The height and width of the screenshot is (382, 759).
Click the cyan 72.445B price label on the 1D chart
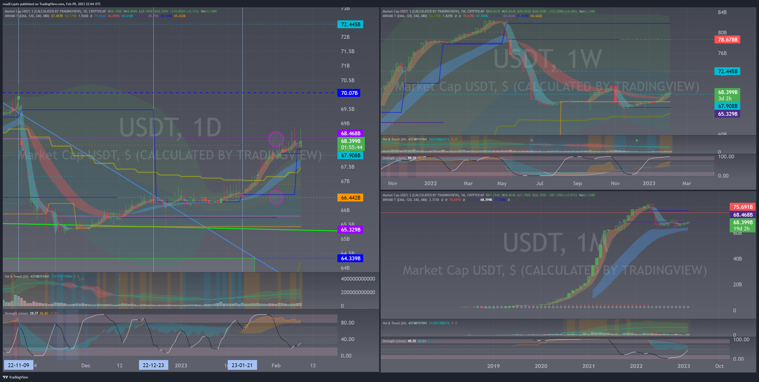pos(350,24)
